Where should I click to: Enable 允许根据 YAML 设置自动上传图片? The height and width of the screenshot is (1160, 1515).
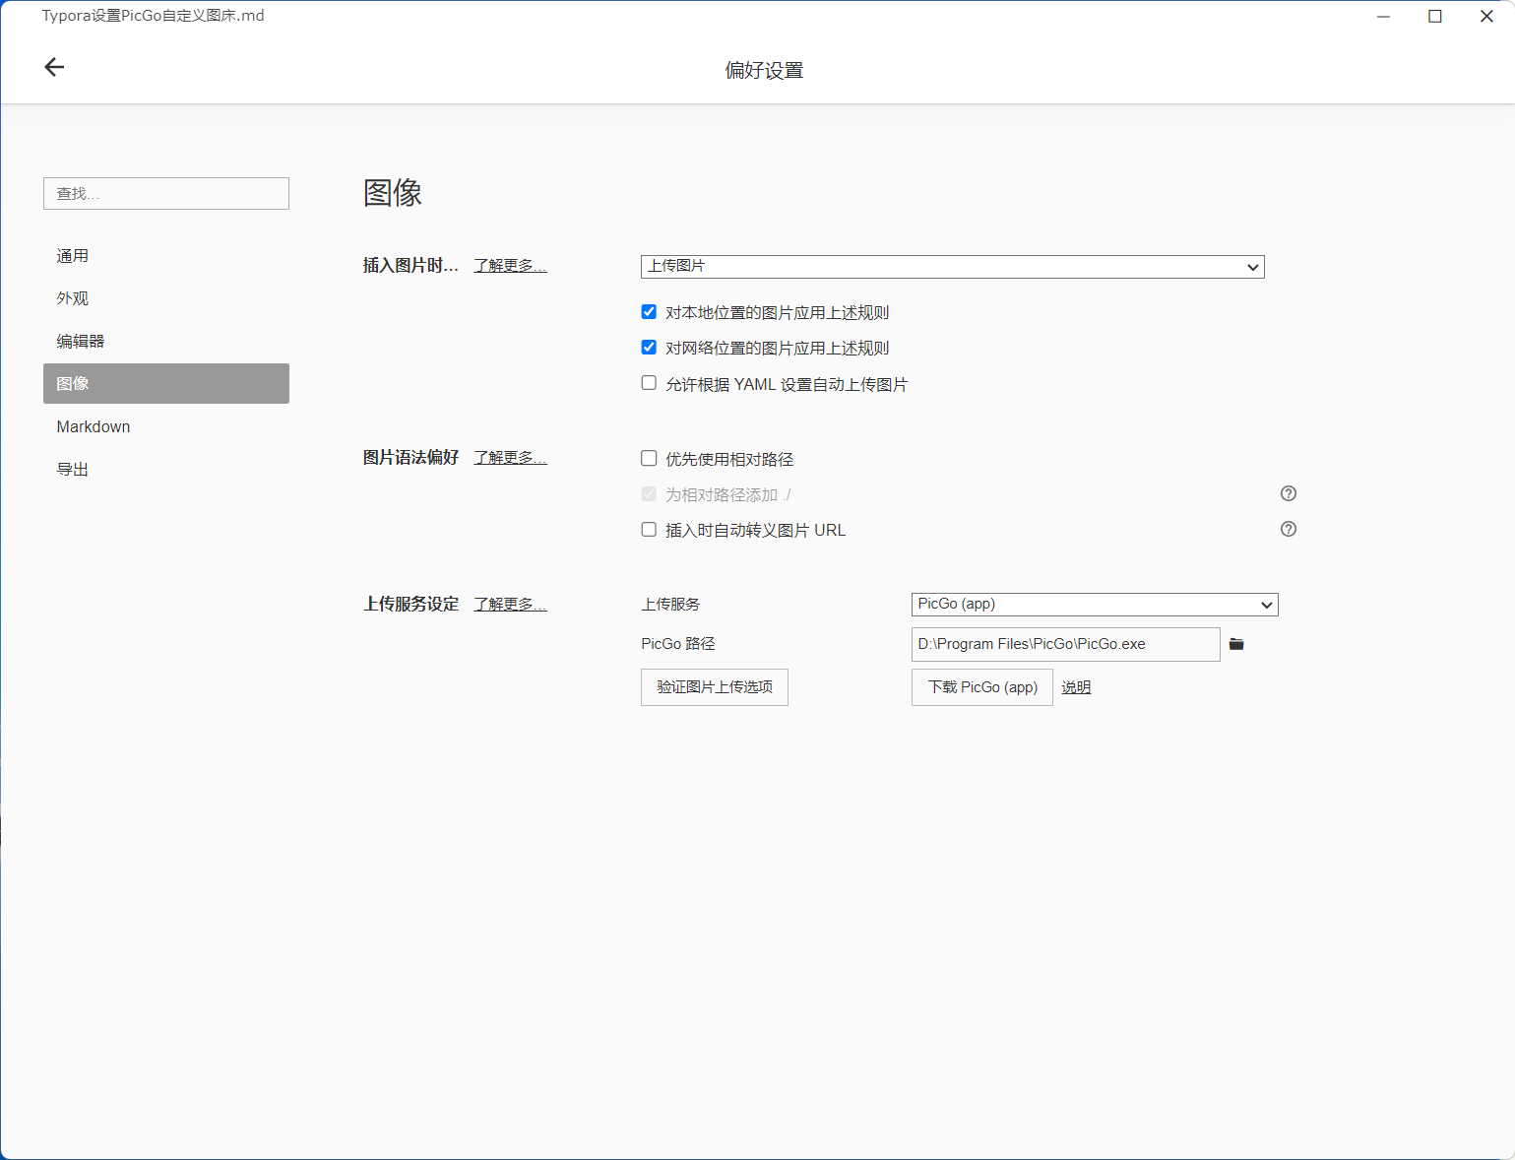tap(649, 383)
